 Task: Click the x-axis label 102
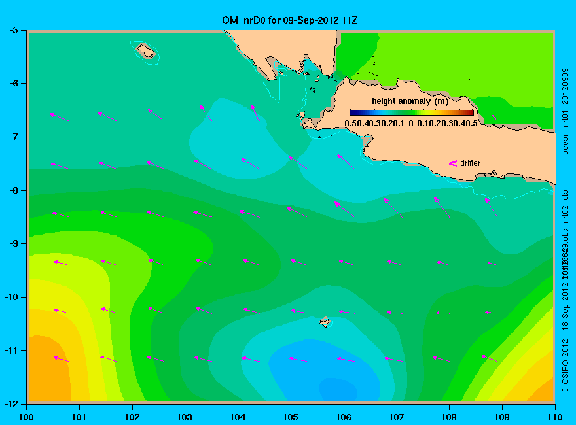(132, 417)
